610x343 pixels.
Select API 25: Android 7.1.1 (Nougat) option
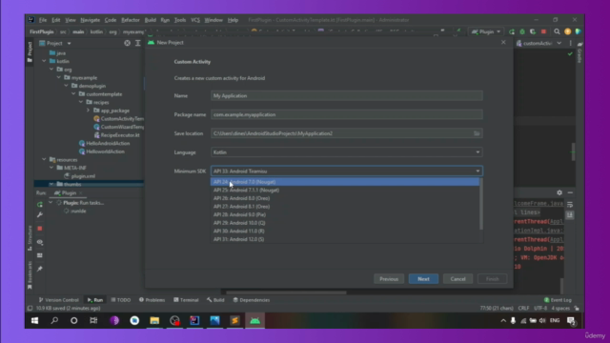tap(345, 191)
